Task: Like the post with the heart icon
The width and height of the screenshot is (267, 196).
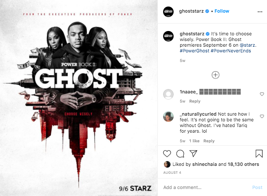Action: click(x=167, y=154)
